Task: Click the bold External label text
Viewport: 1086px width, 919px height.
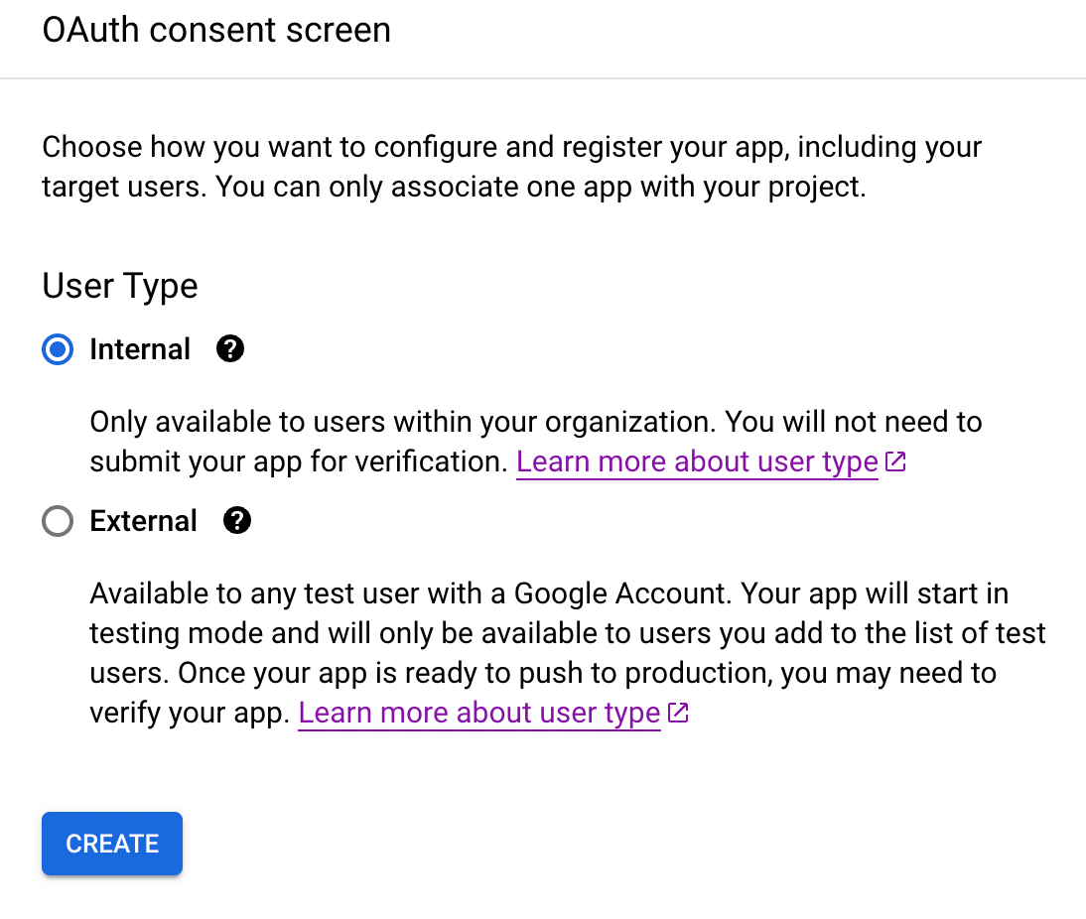Action: tap(144, 521)
